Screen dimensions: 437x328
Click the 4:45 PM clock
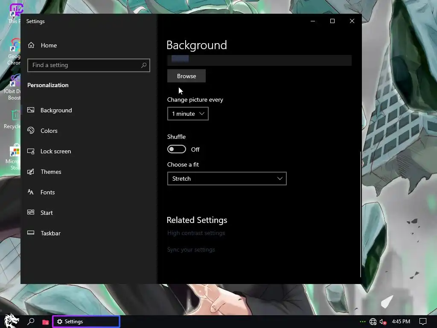coord(401,322)
